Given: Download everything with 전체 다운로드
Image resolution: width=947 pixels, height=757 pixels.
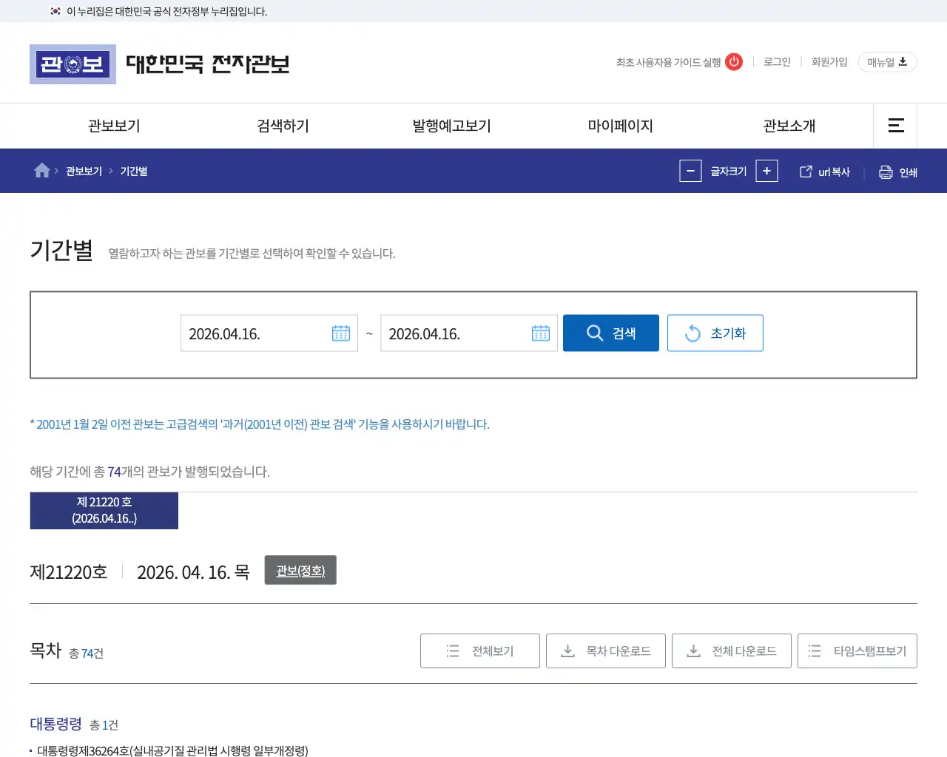Looking at the screenshot, I should (x=731, y=651).
